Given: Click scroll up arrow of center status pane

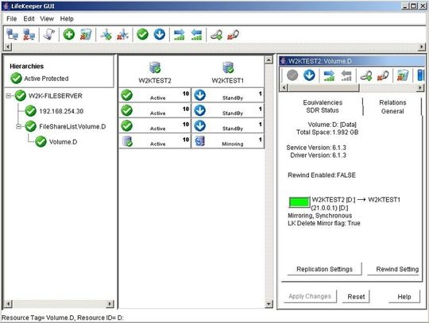Looking at the screenshot, I should (x=269, y=60).
